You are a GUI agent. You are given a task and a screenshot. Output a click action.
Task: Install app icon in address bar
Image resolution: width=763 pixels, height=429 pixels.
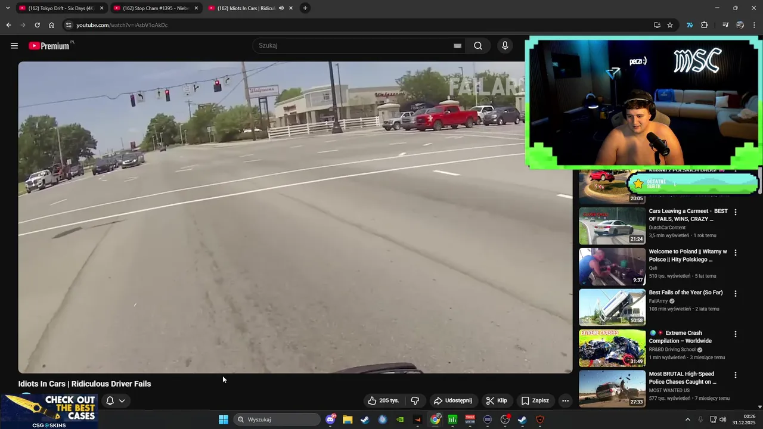(657, 25)
